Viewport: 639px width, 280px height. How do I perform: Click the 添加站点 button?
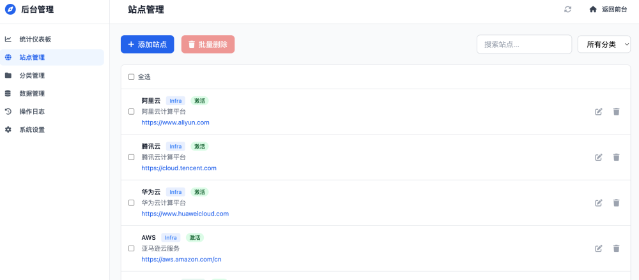[x=148, y=45]
